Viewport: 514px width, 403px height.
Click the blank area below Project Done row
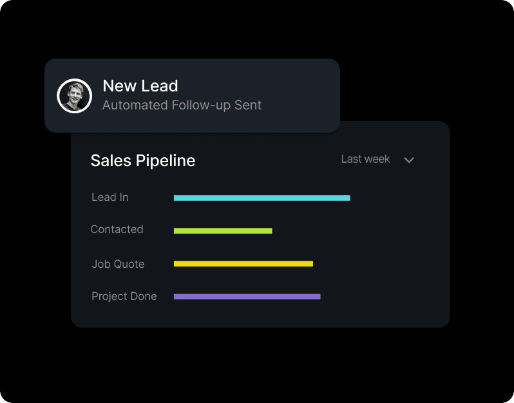point(258,315)
